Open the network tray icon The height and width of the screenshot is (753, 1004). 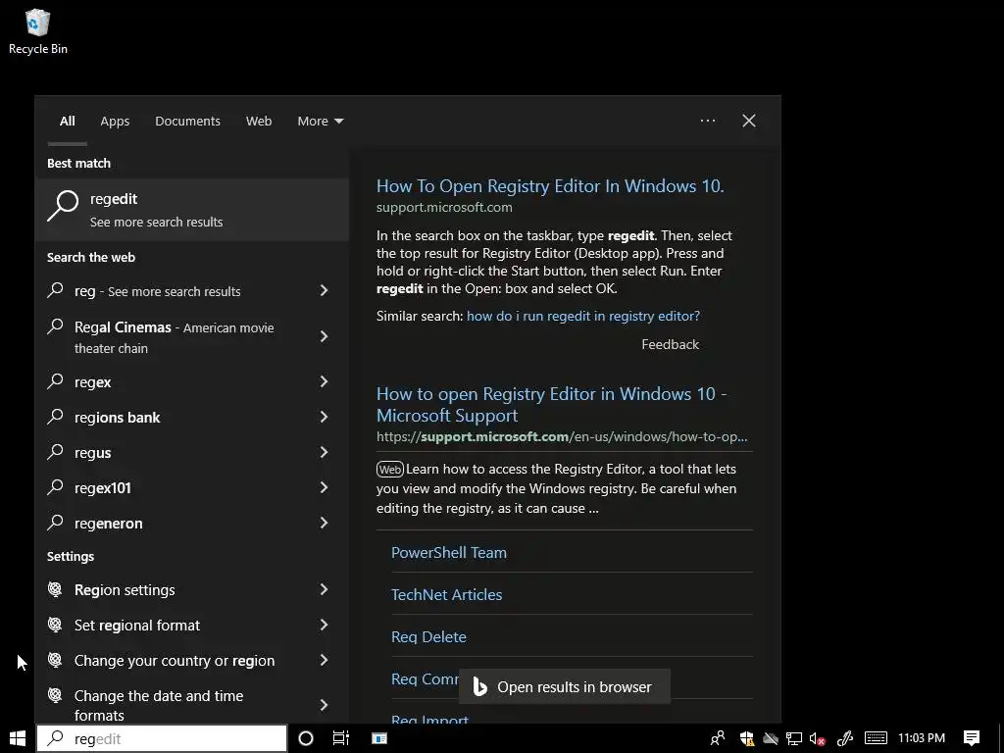794,738
